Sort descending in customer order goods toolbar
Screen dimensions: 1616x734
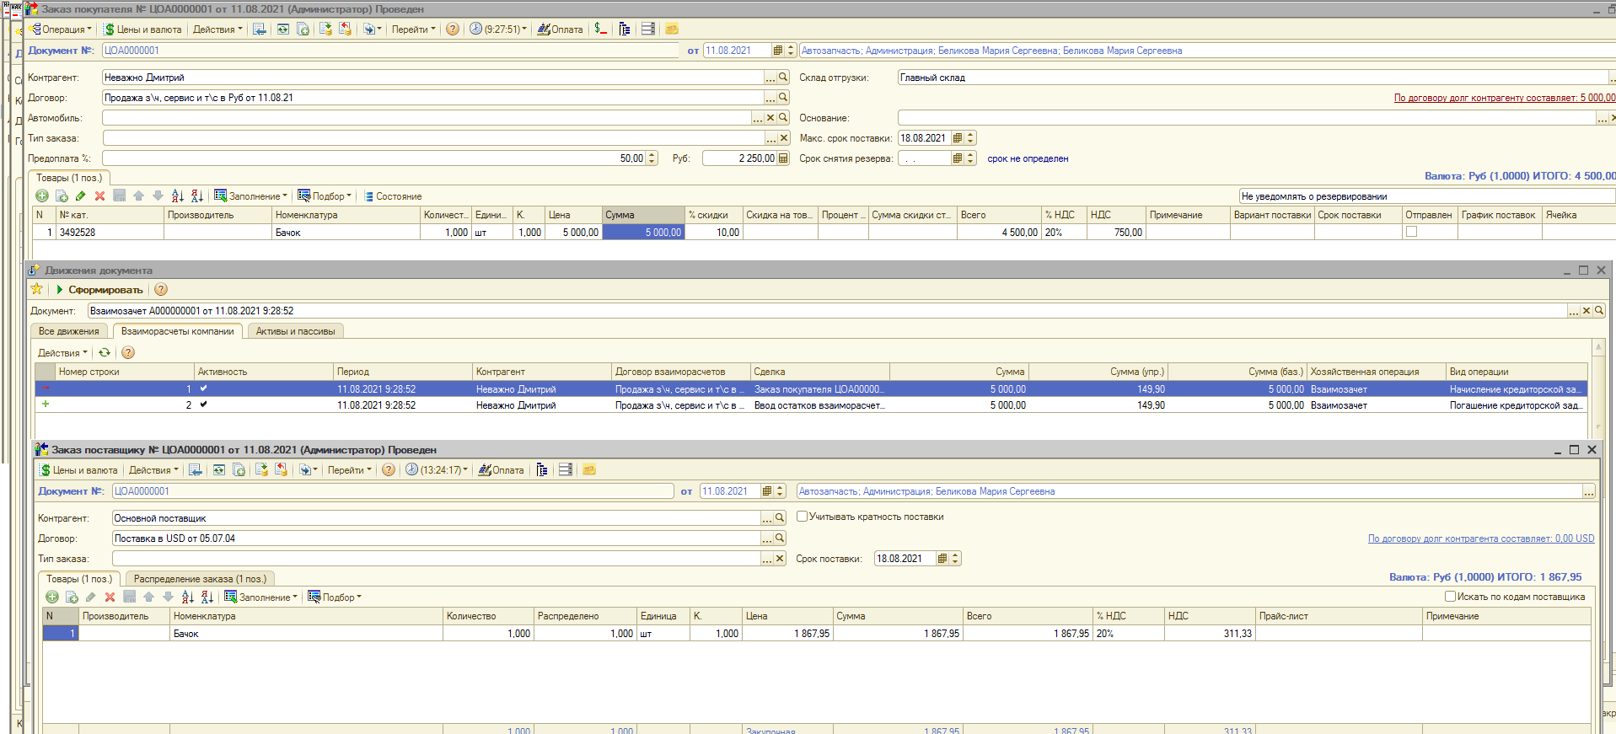[197, 196]
